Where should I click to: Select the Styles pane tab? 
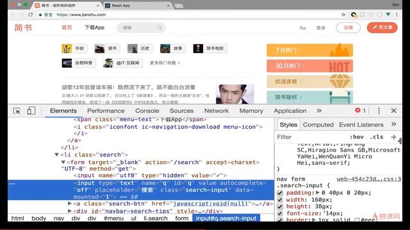(x=288, y=125)
